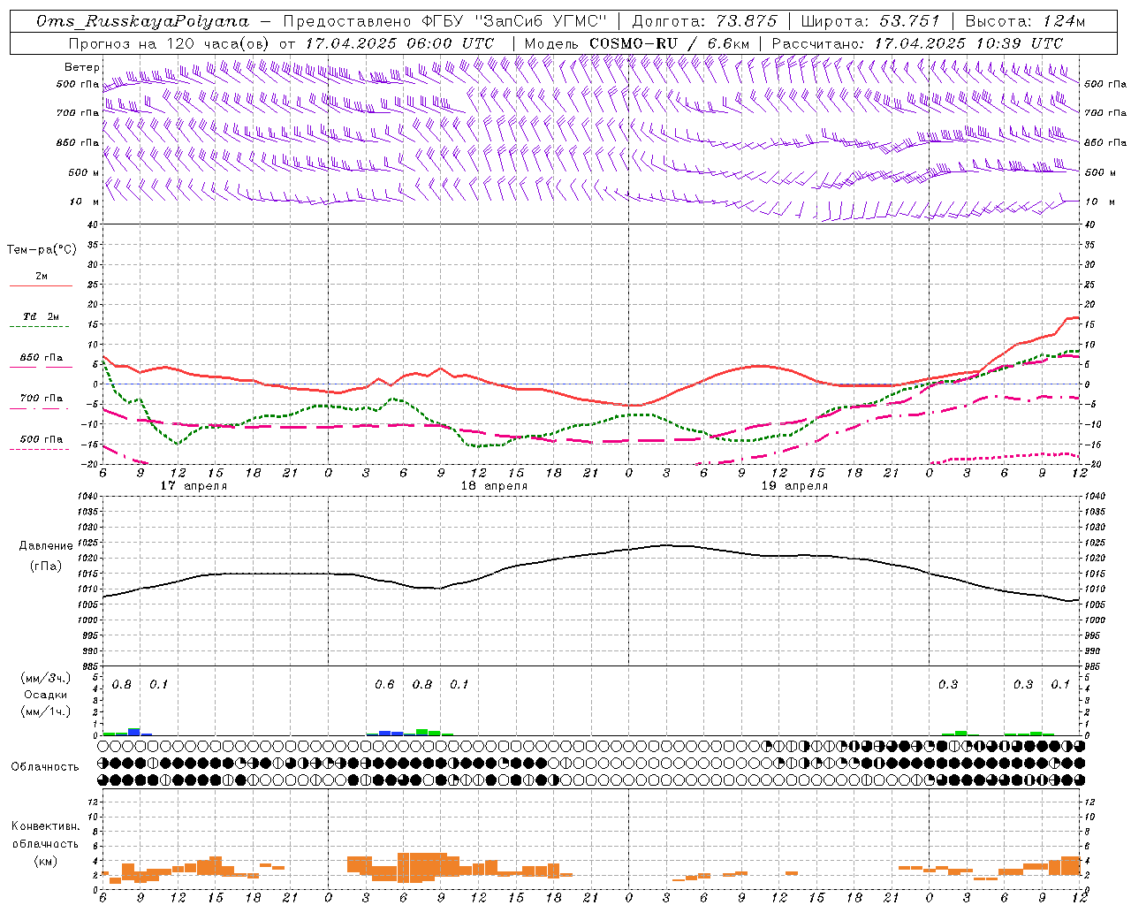The width and height of the screenshot is (1131, 905).
Task: Click the Долгота: 73.875 value
Action: coord(705,21)
